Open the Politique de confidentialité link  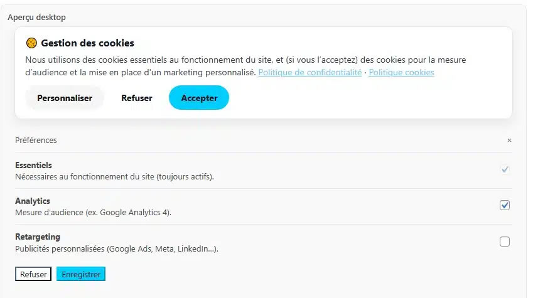click(x=310, y=73)
